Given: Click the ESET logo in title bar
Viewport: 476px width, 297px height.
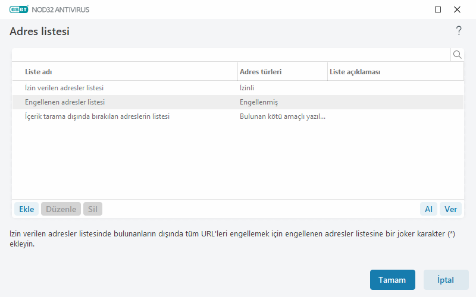Looking at the screenshot, I should pos(19,10).
